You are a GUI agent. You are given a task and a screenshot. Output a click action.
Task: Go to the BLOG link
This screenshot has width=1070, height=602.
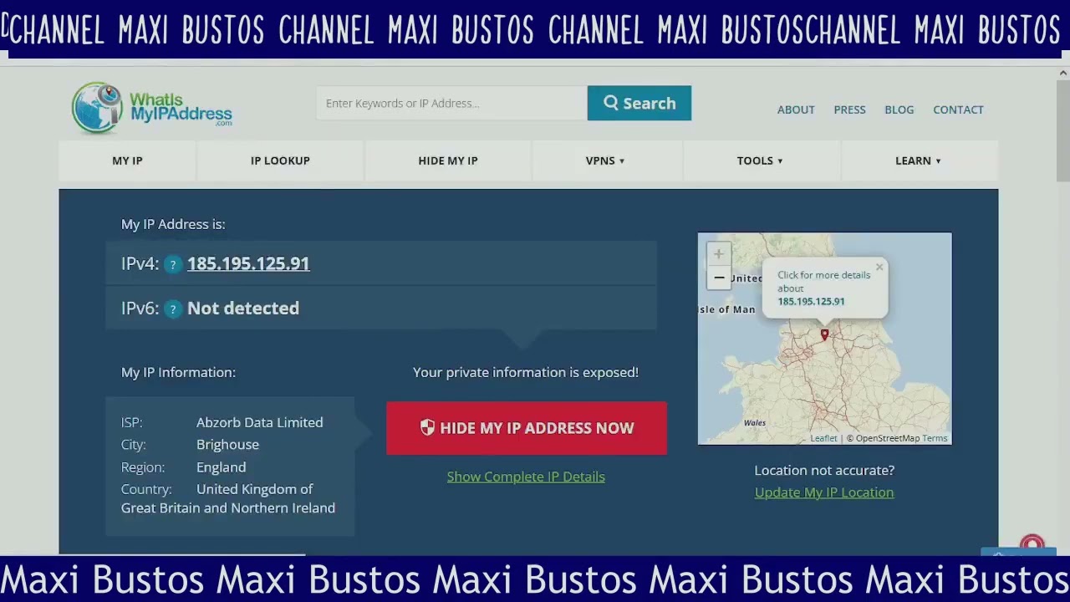[x=899, y=110]
